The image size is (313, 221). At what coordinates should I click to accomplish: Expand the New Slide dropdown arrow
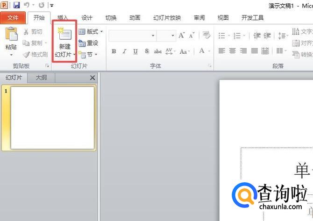74,54
